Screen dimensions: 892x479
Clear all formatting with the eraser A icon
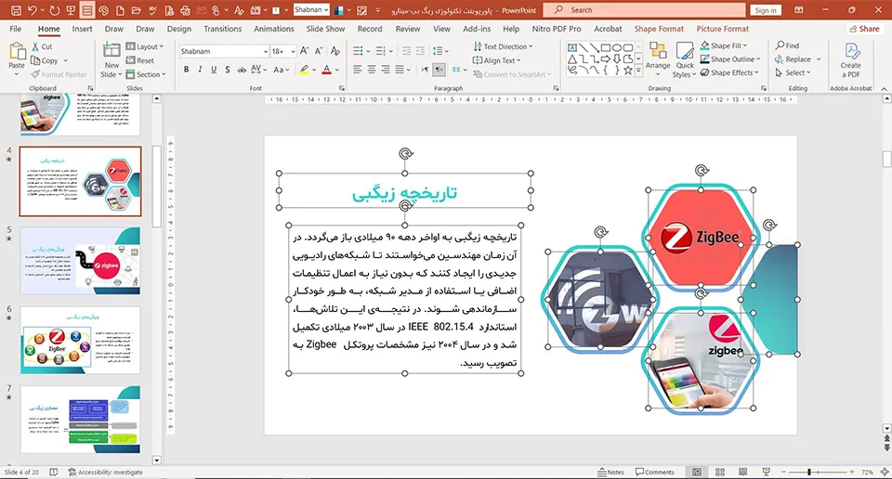[x=335, y=51]
